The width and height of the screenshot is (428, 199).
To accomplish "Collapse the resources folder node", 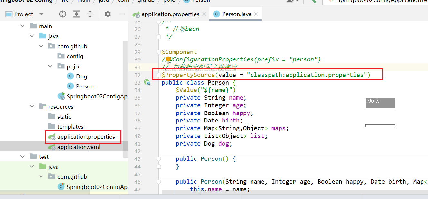I will point(32,106).
